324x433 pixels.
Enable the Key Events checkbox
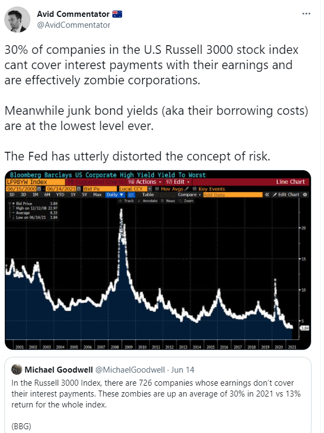tap(194, 189)
